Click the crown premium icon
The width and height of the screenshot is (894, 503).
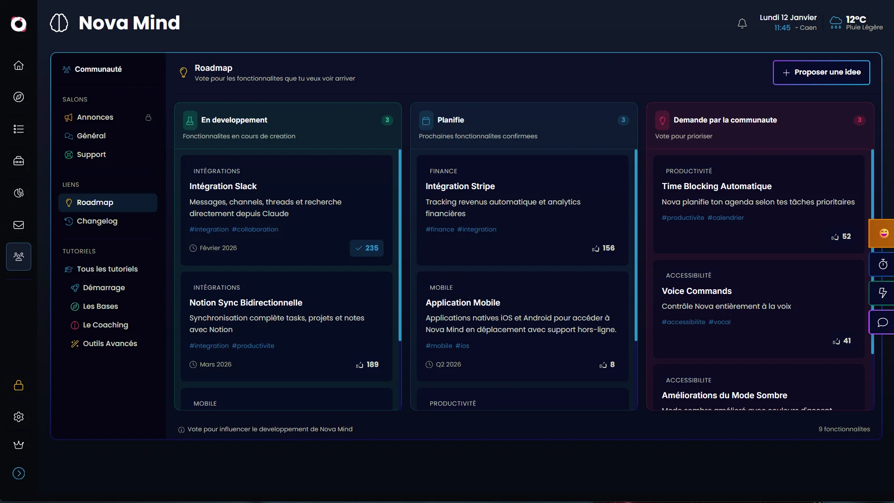coord(19,445)
